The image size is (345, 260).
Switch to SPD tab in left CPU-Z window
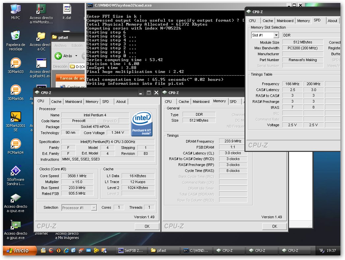coord(106,102)
